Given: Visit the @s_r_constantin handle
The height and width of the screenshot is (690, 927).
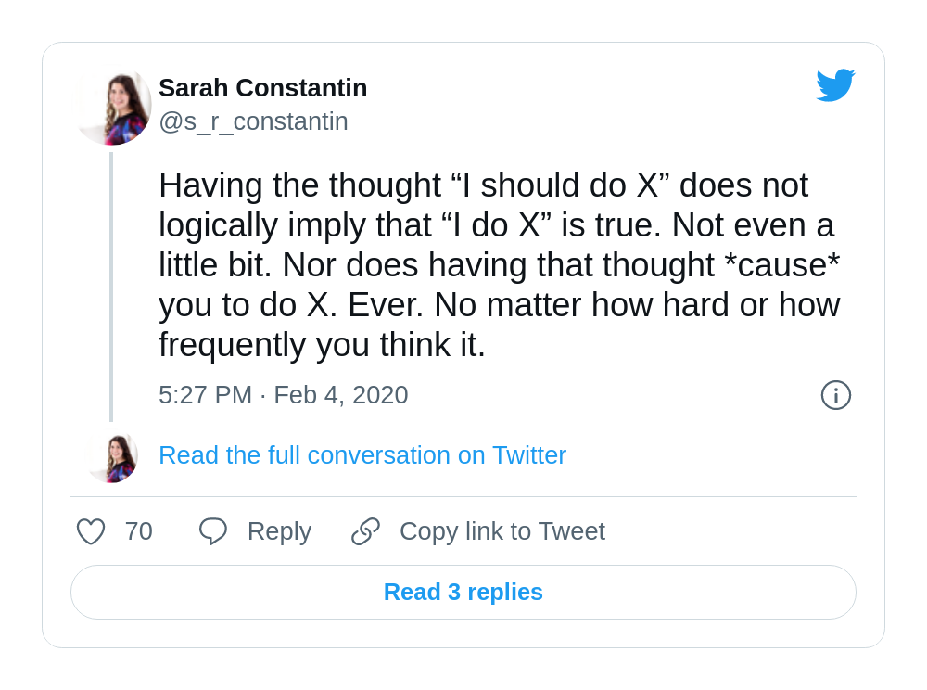Looking at the screenshot, I should [x=254, y=121].
